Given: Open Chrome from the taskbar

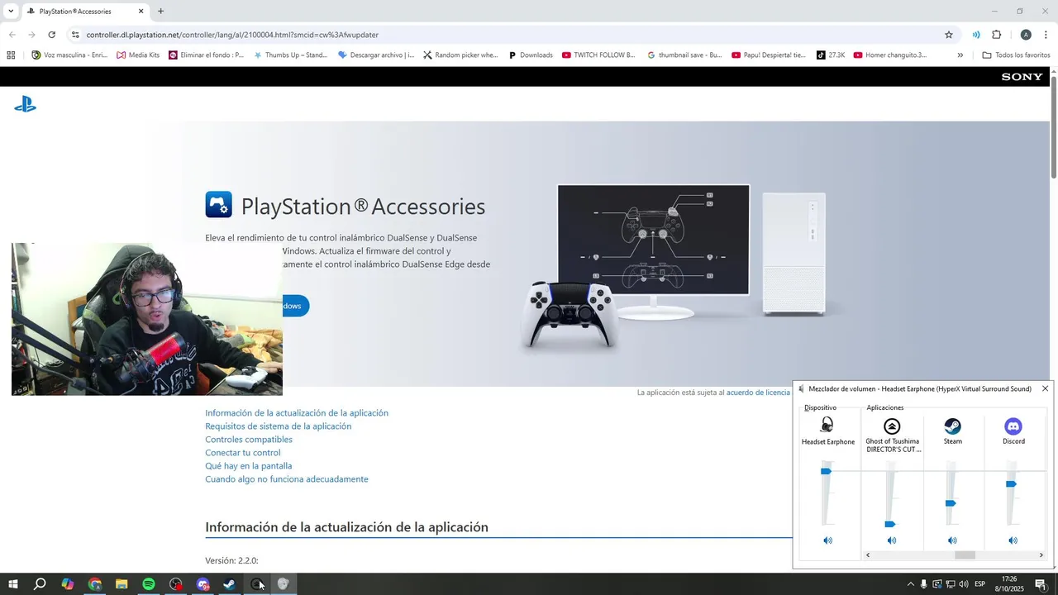Looking at the screenshot, I should pos(95,584).
